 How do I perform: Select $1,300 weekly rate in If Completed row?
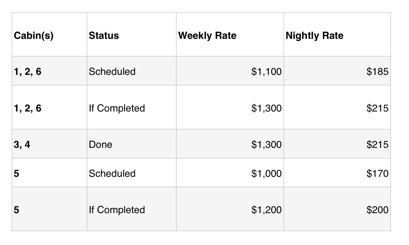[x=230, y=107]
